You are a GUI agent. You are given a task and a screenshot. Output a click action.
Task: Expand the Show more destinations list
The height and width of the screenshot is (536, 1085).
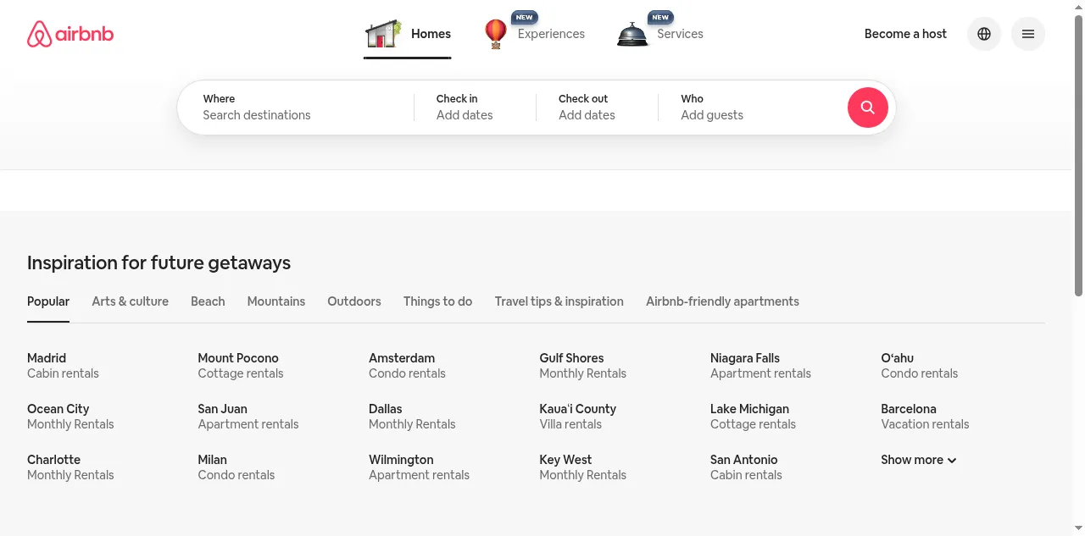[918, 460]
